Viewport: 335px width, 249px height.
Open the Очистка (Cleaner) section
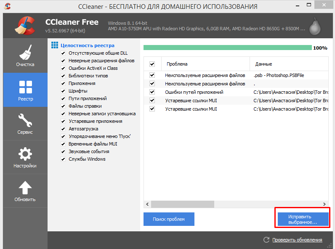(x=25, y=56)
